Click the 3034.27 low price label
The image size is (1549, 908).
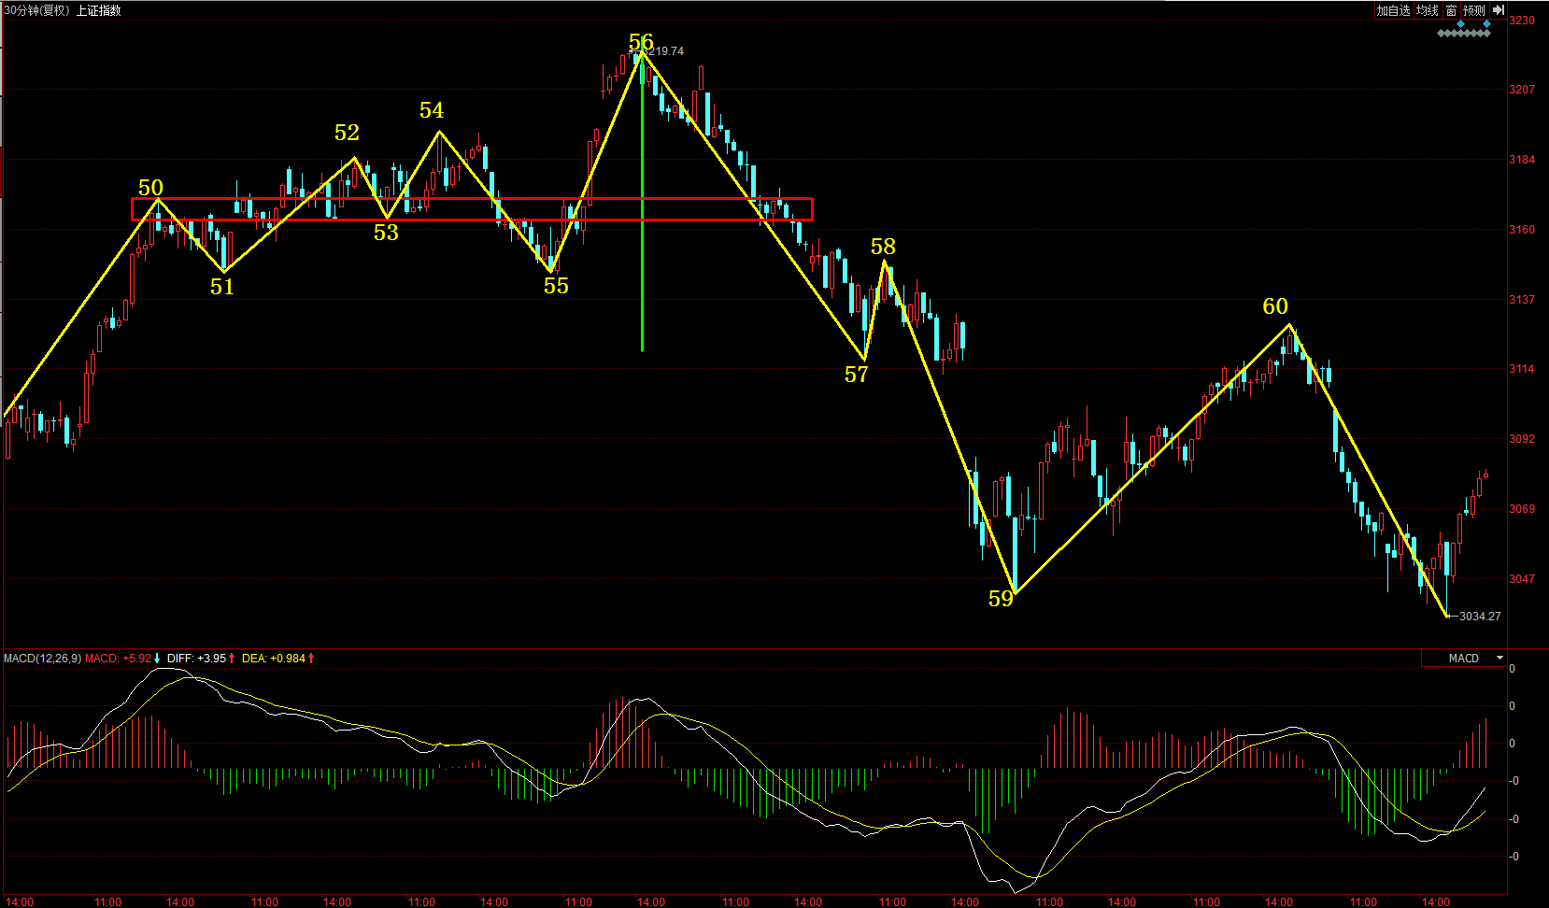(x=1480, y=617)
